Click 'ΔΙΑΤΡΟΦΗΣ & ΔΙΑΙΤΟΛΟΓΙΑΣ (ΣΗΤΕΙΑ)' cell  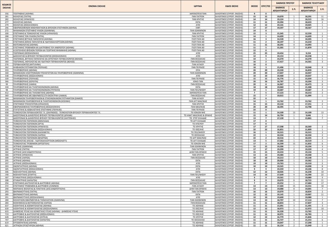click(97, 217)
